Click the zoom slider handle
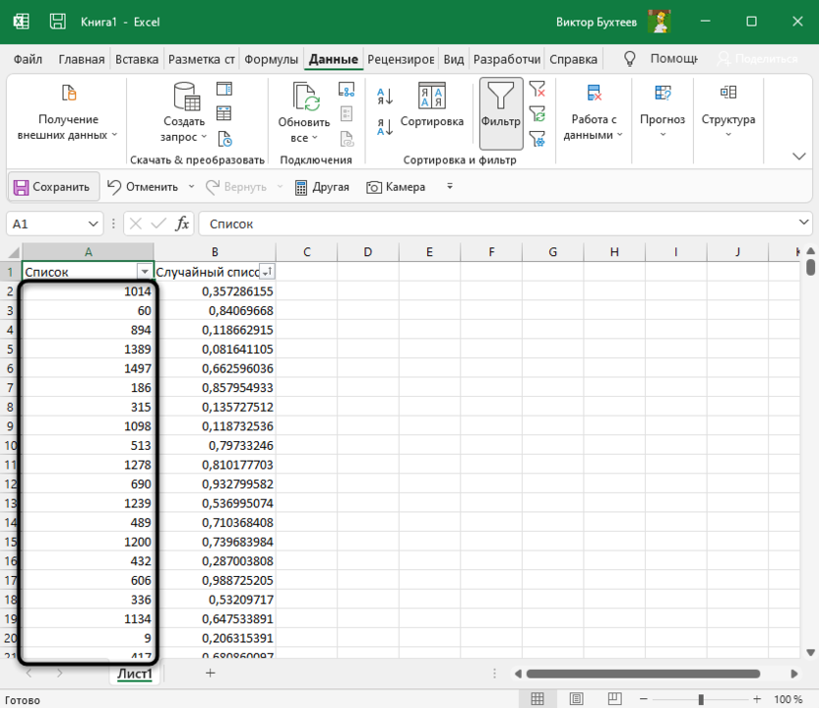Screen dimensions: 819x708 (x=701, y=699)
